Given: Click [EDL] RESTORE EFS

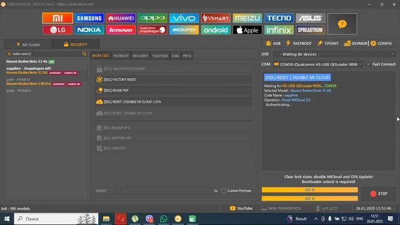Looking at the screenshot, I should click(x=173, y=138).
